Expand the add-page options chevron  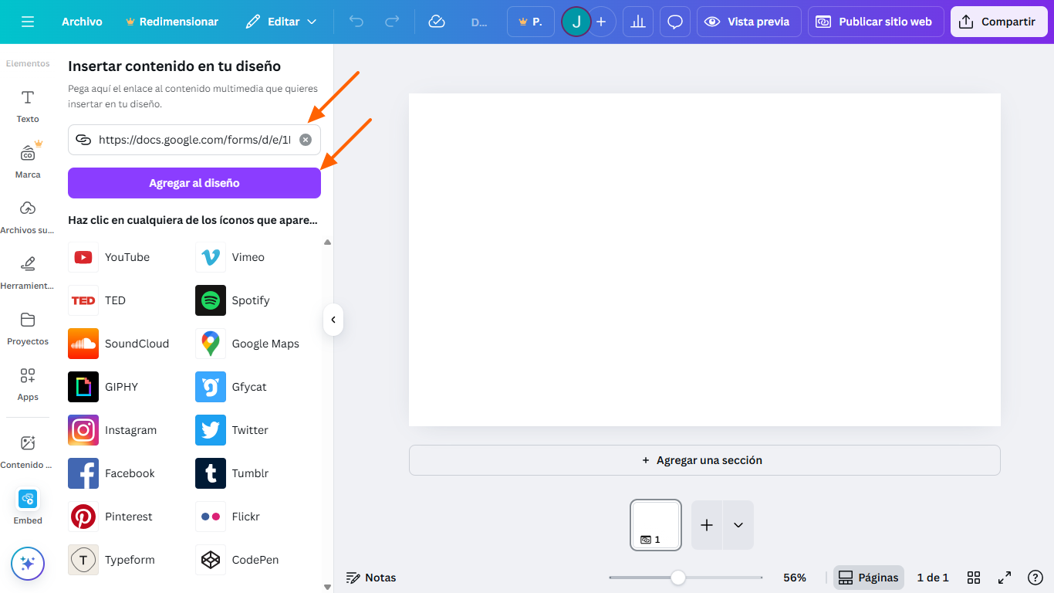[738, 525]
